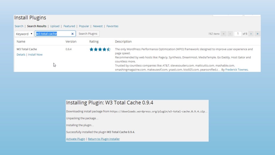
Task: Open the Keyword search type dropdown
Action: pos(24,34)
